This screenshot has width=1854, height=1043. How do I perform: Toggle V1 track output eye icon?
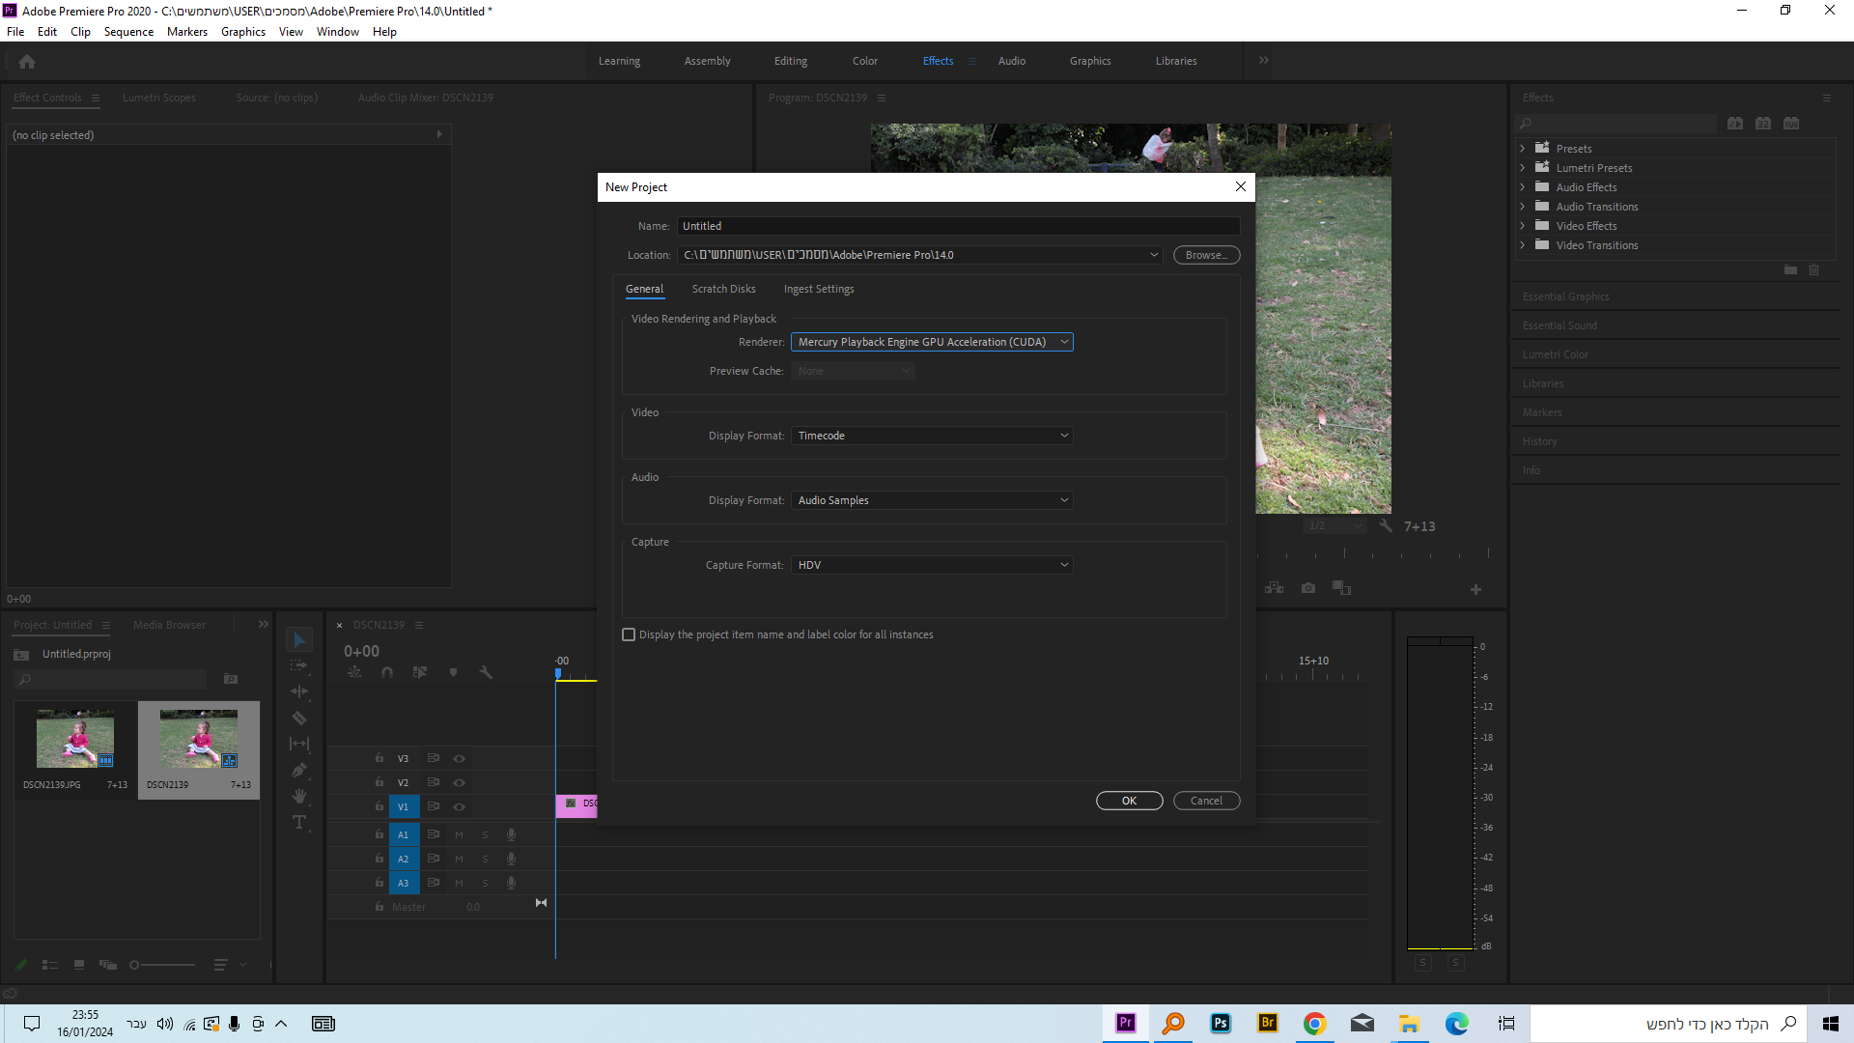tap(460, 806)
